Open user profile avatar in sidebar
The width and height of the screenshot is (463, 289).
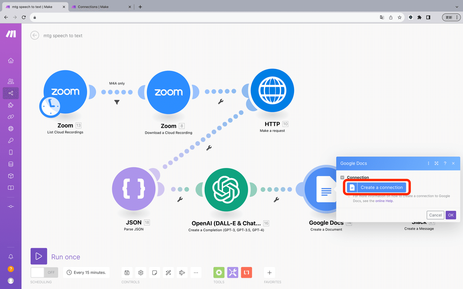click(11, 281)
